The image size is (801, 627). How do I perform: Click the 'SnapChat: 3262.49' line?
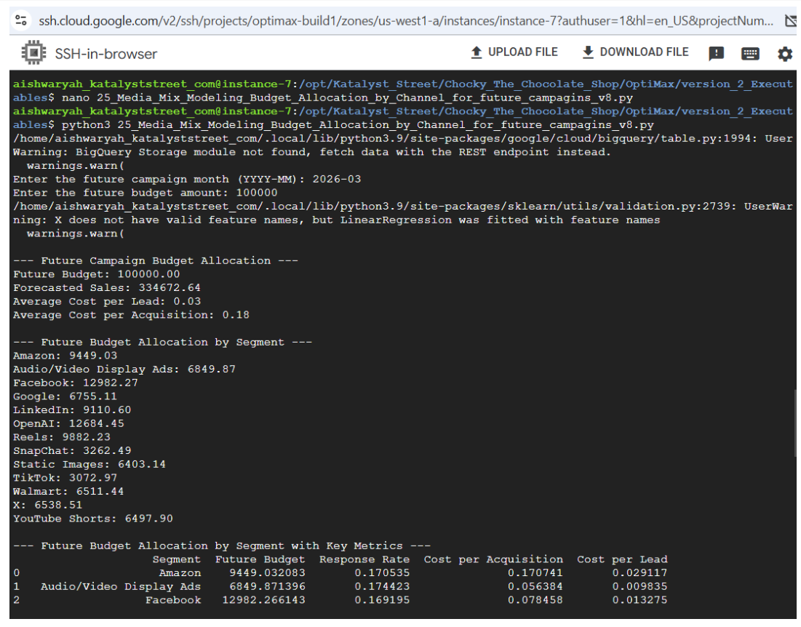click(72, 451)
